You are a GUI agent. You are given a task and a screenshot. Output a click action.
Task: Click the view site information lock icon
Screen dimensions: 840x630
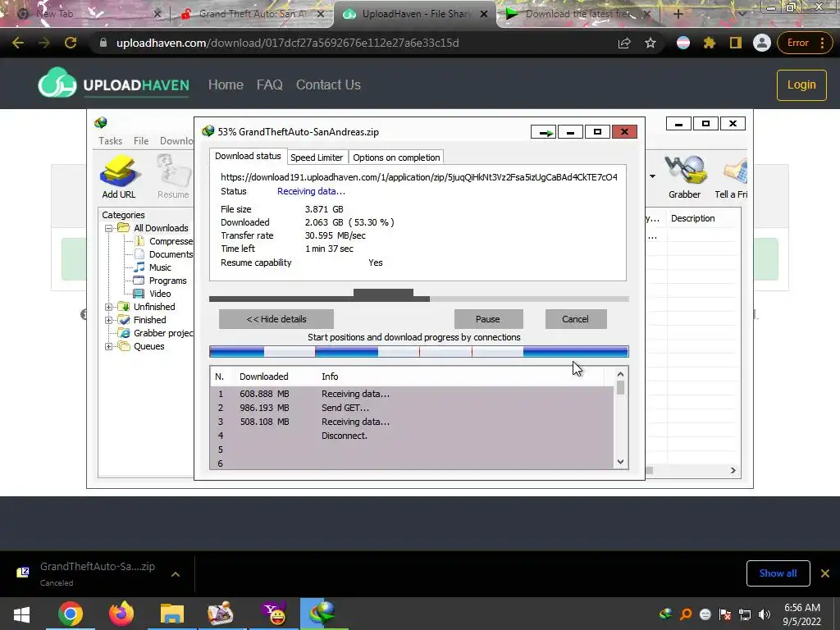pyautogui.click(x=103, y=43)
